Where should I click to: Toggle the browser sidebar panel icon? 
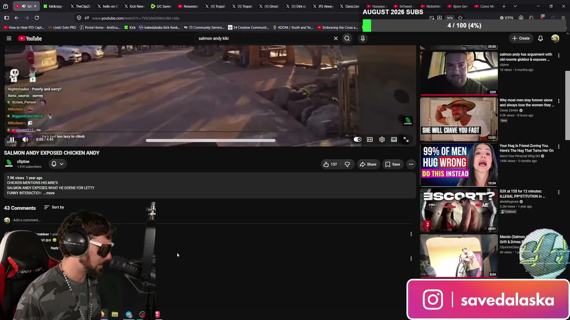click(x=7, y=18)
